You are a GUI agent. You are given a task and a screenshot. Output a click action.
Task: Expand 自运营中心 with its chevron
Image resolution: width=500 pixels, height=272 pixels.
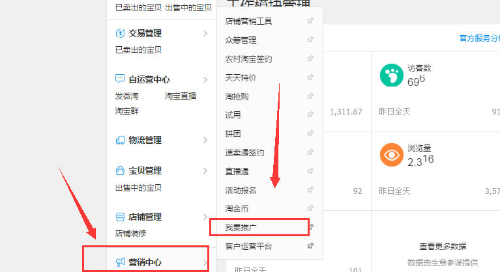pyautogui.click(x=205, y=79)
